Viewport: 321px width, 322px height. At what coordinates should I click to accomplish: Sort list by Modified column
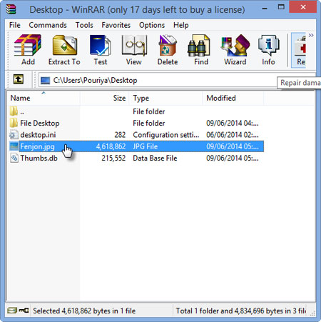pyautogui.click(x=233, y=98)
